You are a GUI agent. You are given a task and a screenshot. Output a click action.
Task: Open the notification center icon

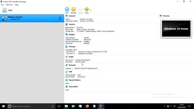(x=189, y=106)
